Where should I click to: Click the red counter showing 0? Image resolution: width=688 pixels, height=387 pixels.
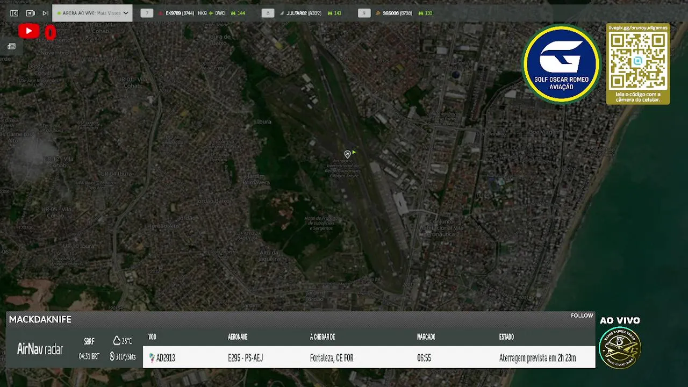click(x=50, y=33)
